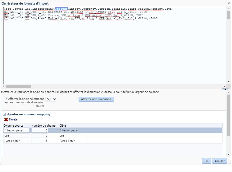232x172 pixels.
Task: Click the LoB source column field
Action: [x=16, y=136]
